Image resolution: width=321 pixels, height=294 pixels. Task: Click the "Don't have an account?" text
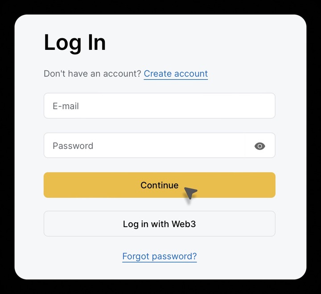[x=92, y=73]
